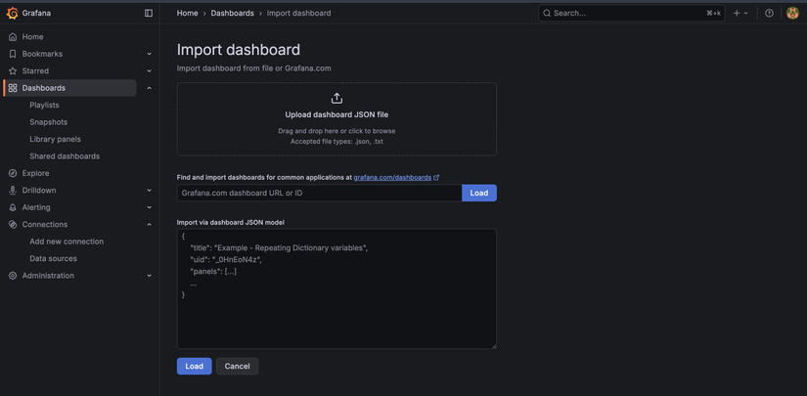Go to Dashboards breadcrumb
The width and height of the screenshot is (807, 396).
click(x=232, y=14)
